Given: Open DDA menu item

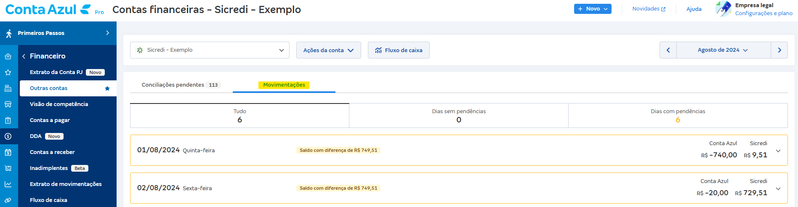Looking at the screenshot, I should pyautogui.click(x=68, y=136).
